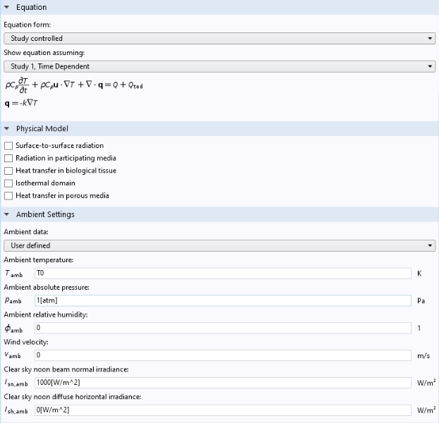This screenshot has height=423, width=439.
Task: Click the Ambient absolute pressure field
Action: pyautogui.click(x=222, y=300)
